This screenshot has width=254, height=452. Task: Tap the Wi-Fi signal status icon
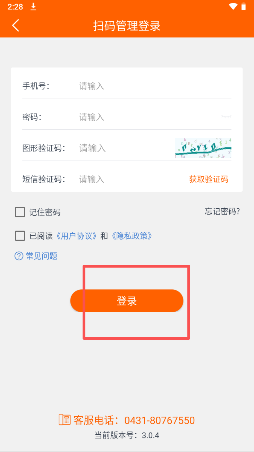click(233, 7)
